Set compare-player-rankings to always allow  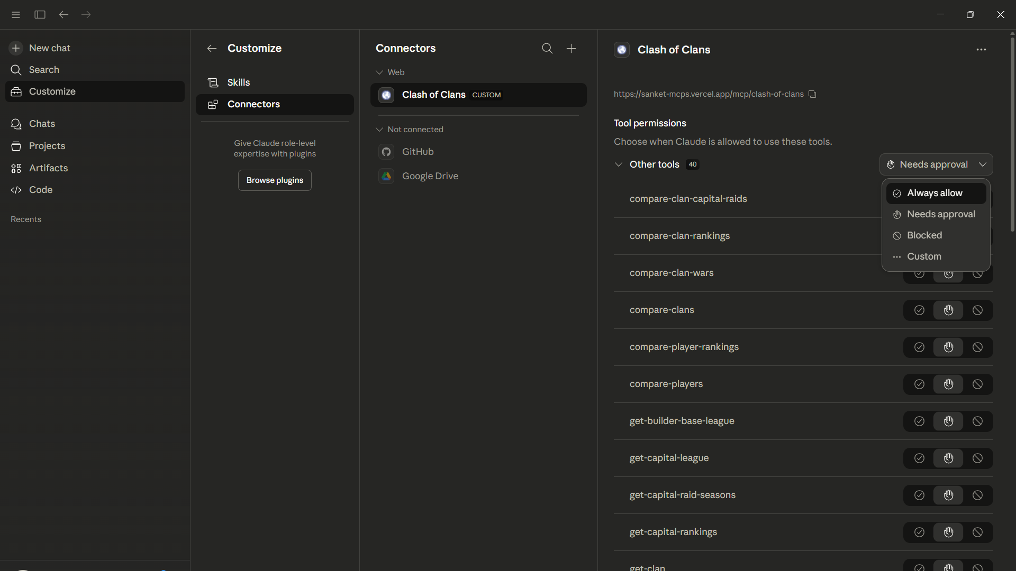(919, 347)
